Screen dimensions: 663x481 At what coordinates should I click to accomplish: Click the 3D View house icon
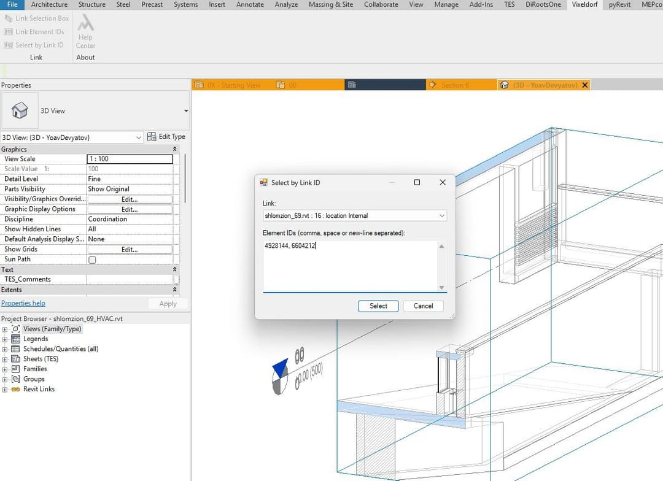pyautogui.click(x=20, y=110)
